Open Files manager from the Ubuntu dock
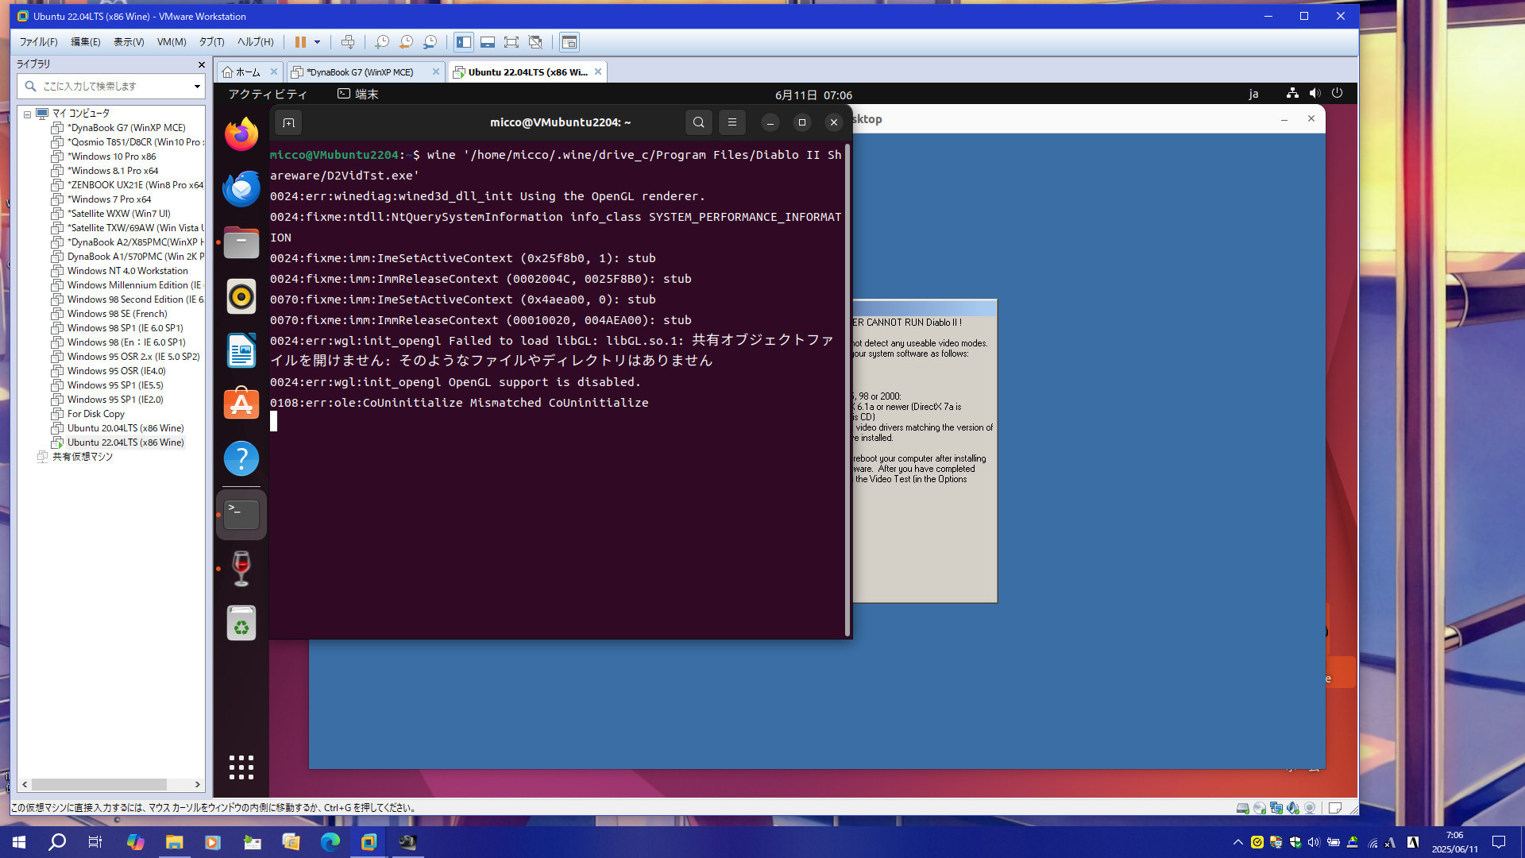The width and height of the screenshot is (1525, 858). [x=241, y=242]
